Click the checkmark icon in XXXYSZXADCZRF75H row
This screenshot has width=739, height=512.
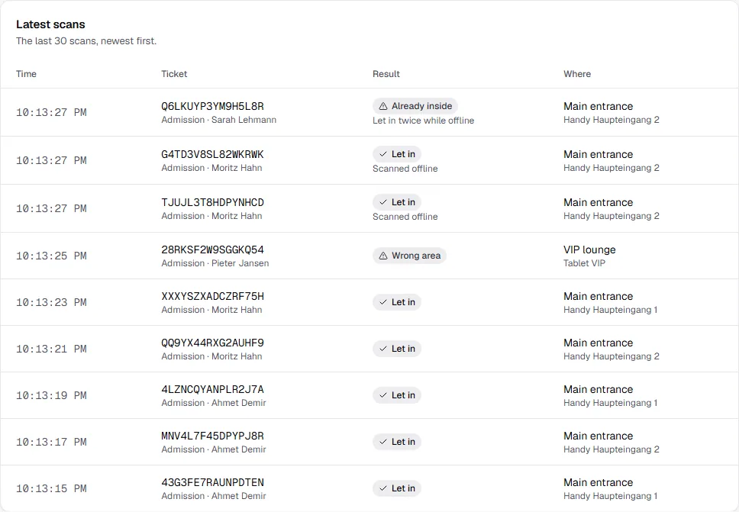(x=383, y=302)
